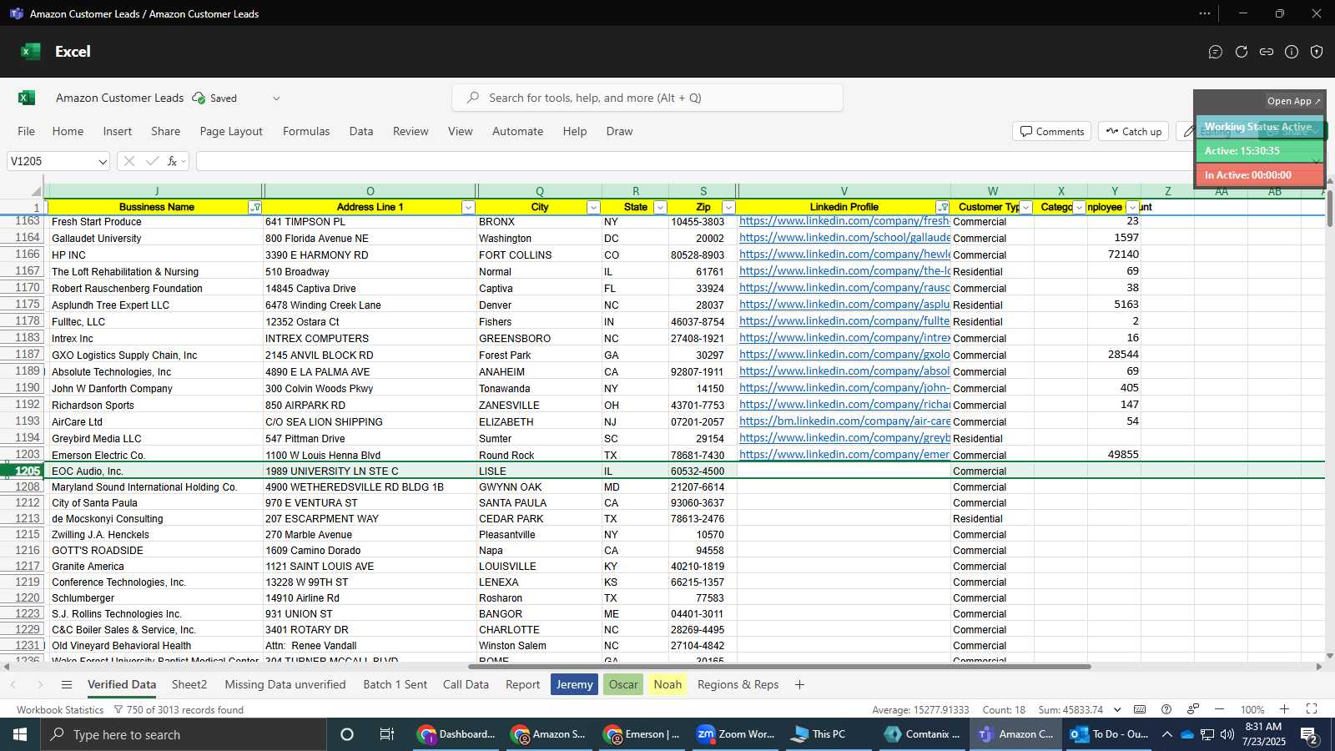The width and height of the screenshot is (1335, 751).
Task: Click the enter checkmark in formula bar
Action: click(x=152, y=161)
